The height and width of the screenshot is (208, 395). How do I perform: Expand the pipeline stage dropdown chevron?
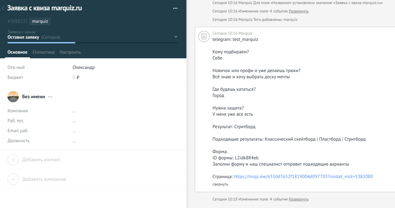click(x=175, y=37)
